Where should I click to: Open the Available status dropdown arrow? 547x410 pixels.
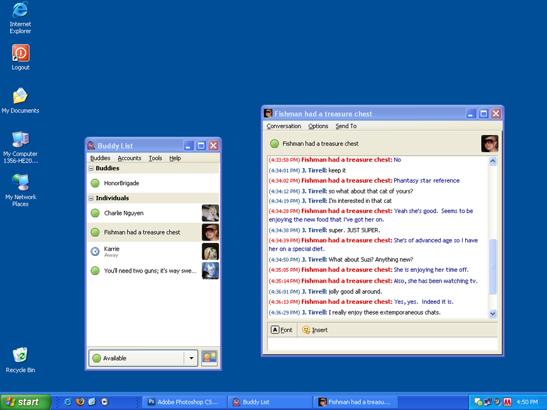coord(191,358)
